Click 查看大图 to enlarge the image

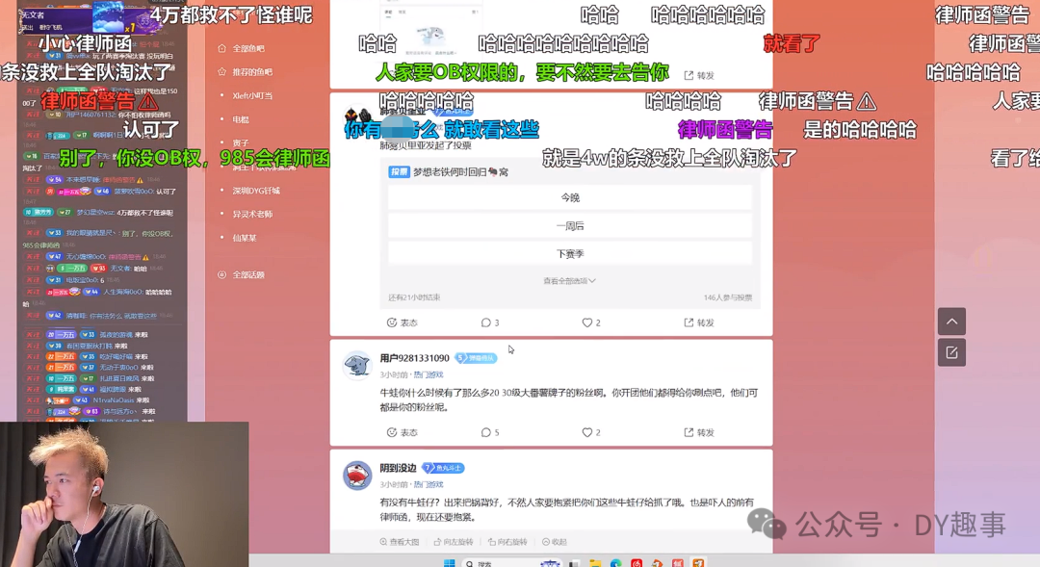[x=400, y=542]
